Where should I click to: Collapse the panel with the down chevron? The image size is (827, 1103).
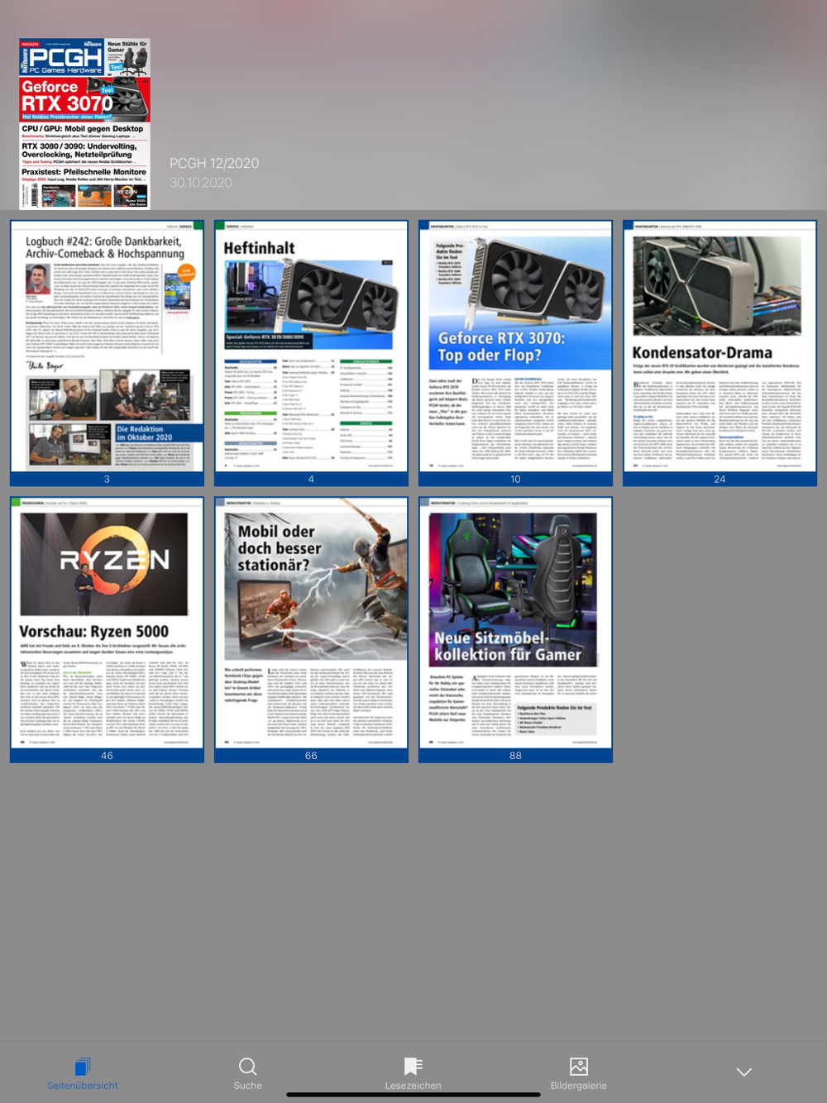pyautogui.click(x=744, y=1072)
